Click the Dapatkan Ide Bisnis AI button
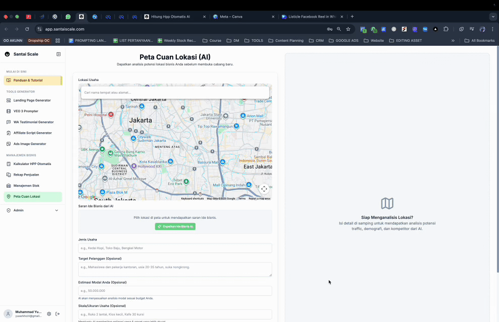 [x=175, y=226]
